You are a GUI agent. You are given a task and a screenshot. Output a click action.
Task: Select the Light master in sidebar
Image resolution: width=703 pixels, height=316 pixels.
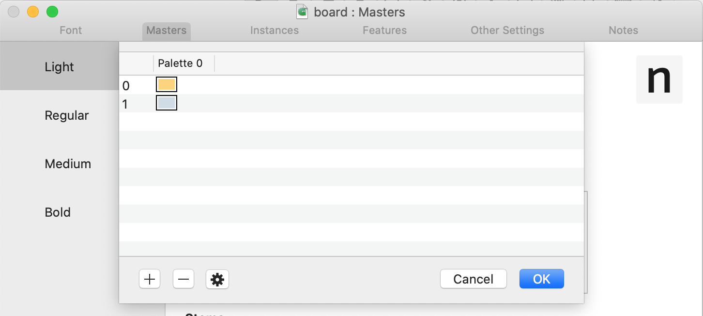tap(59, 67)
